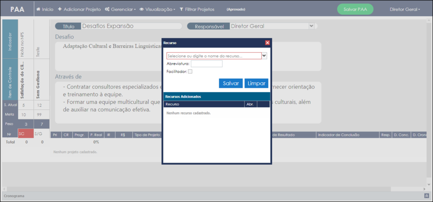Open the Visualização menu
433x202 pixels.
(157, 9)
